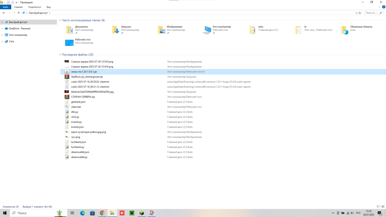The width and height of the screenshot is (386, 217).
Task: Select file crash-2025-07-16_09.50.02-client.txt
Action: pyautogui.click(x=90, y=82)
